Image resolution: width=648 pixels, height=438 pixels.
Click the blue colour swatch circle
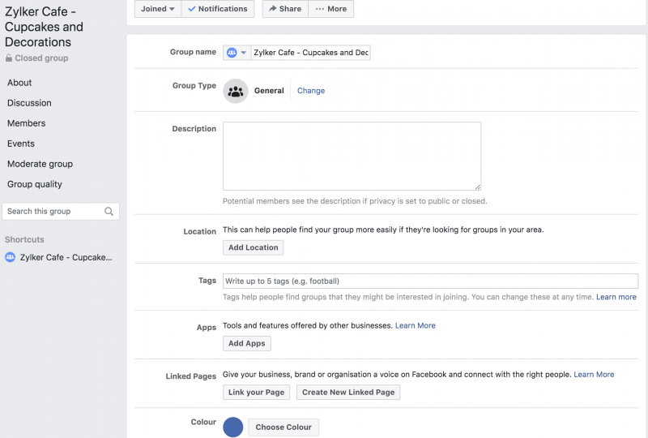pyautogui.click(x=233, y=427)
